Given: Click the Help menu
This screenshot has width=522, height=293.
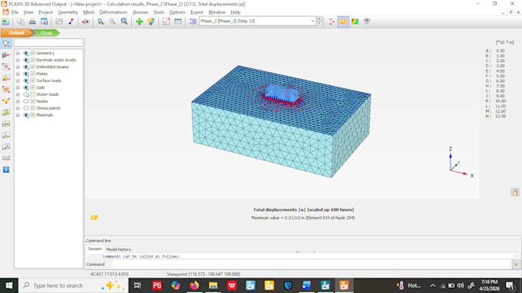Looking at the screenshot, I should point(236,12).
